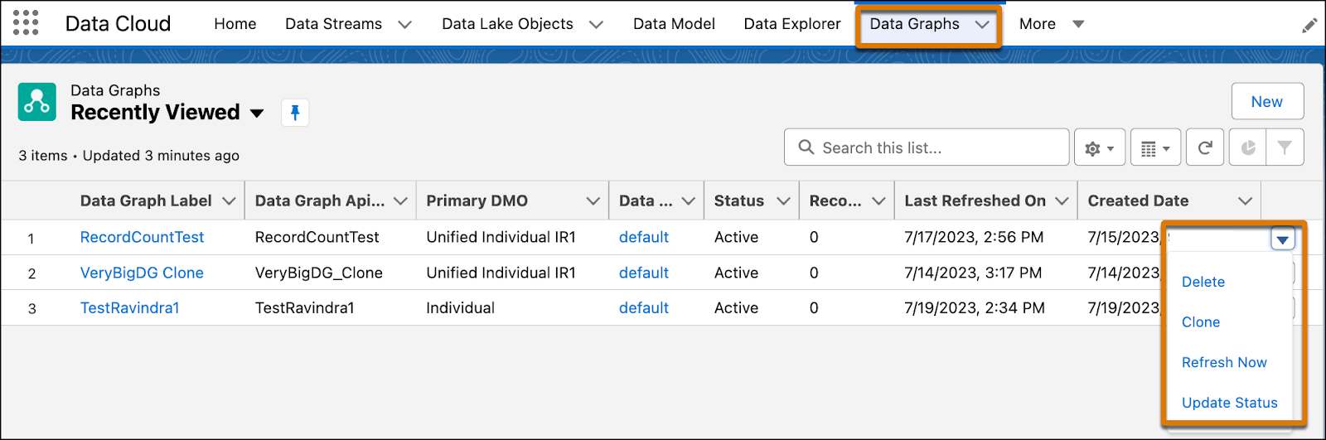
Task: Open the table display options
Action: click(1155, 148)
